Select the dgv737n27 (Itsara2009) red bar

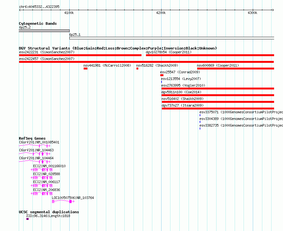pyautogui.click(x=218, y=109)
